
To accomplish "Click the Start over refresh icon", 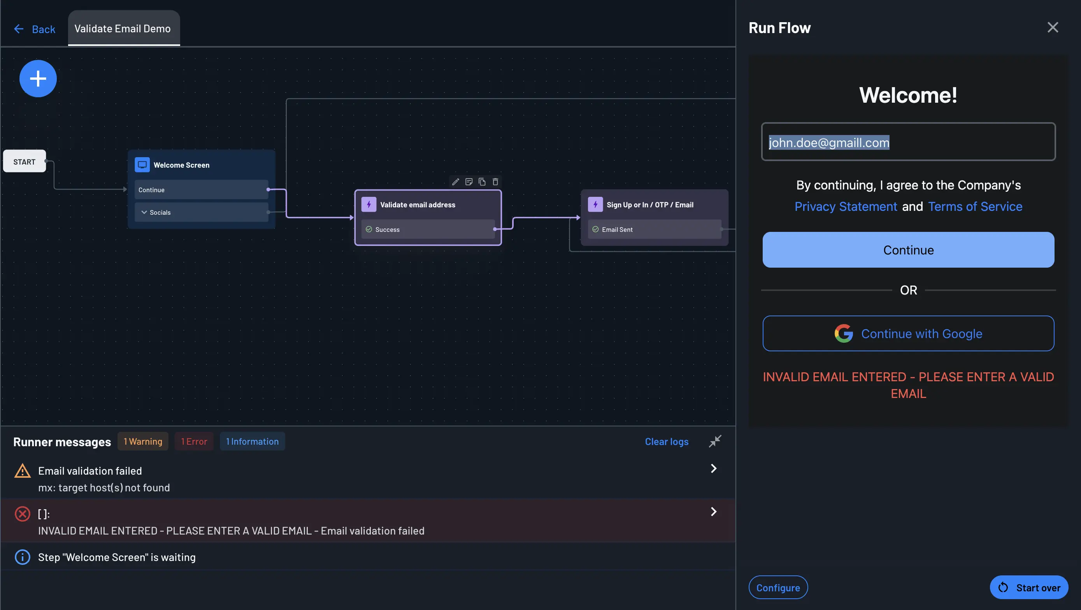I will pos(1003,587).
